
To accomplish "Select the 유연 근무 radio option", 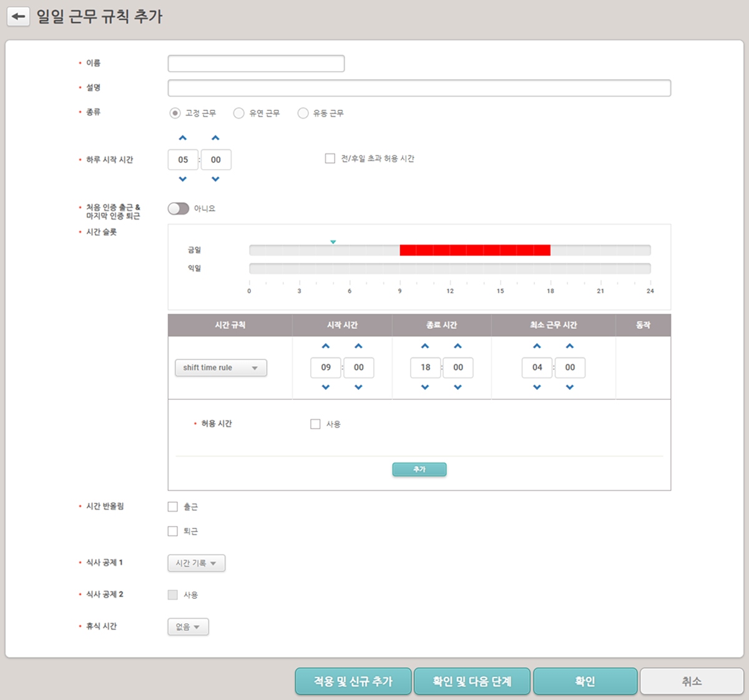I will (x=239, y=114).
